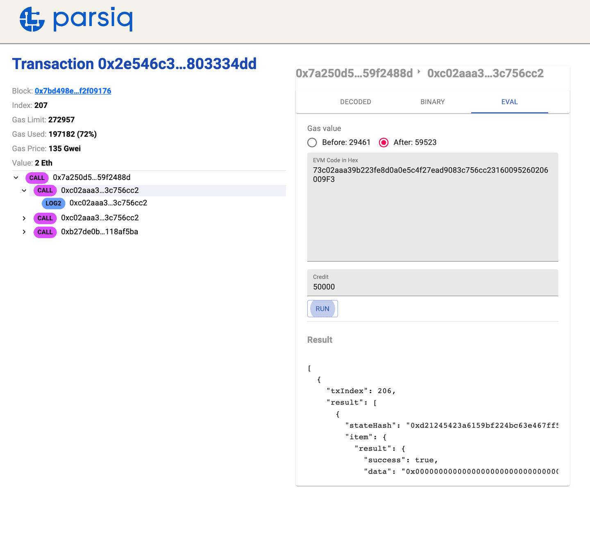590x540 pixels.
Task: Click the Gas value label
Action: tap(324, 128)
